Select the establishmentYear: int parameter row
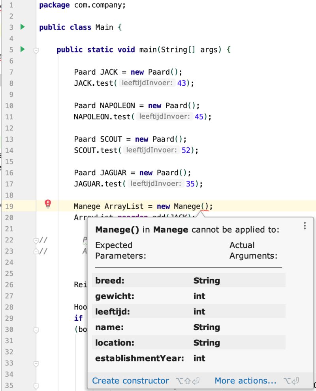Screen dimensions: 316x391 158,358
